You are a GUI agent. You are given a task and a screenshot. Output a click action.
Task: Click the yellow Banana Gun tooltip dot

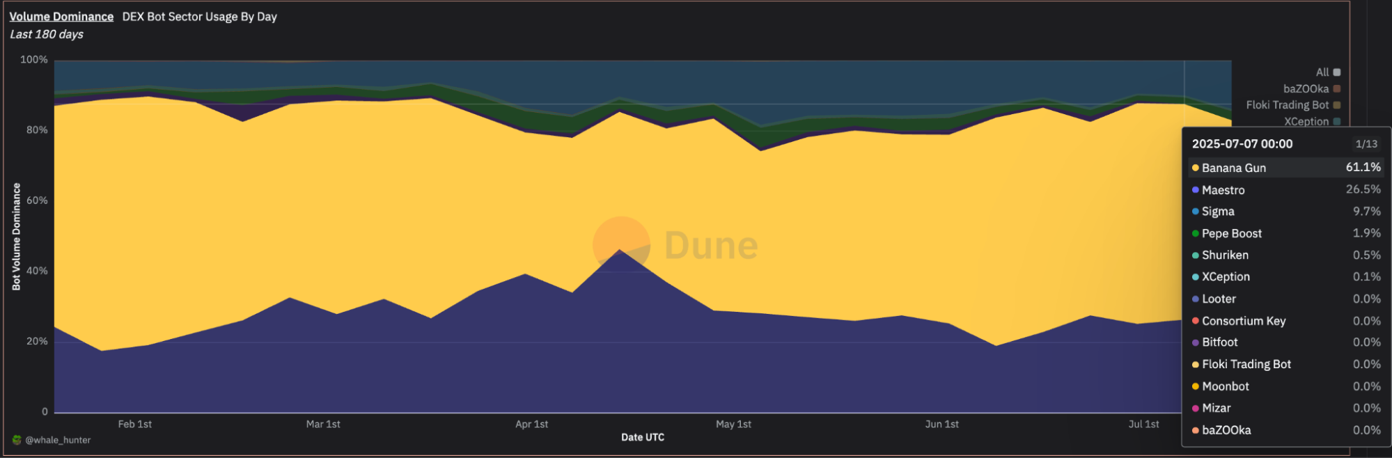1195,168
